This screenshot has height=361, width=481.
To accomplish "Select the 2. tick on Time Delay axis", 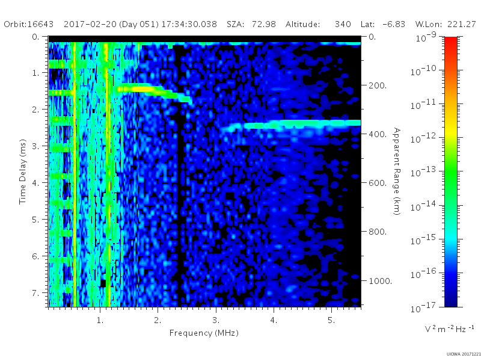I will coord(35,110).
